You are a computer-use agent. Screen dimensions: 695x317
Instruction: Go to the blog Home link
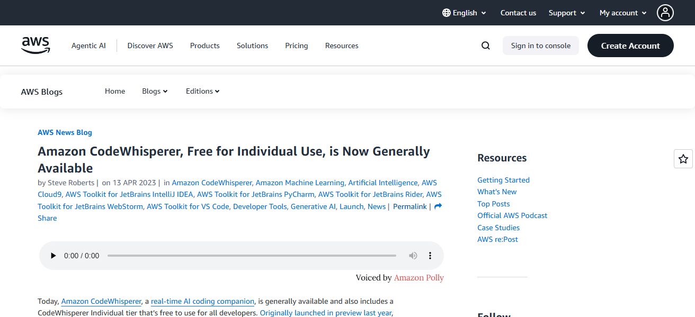tap(115, 91)
